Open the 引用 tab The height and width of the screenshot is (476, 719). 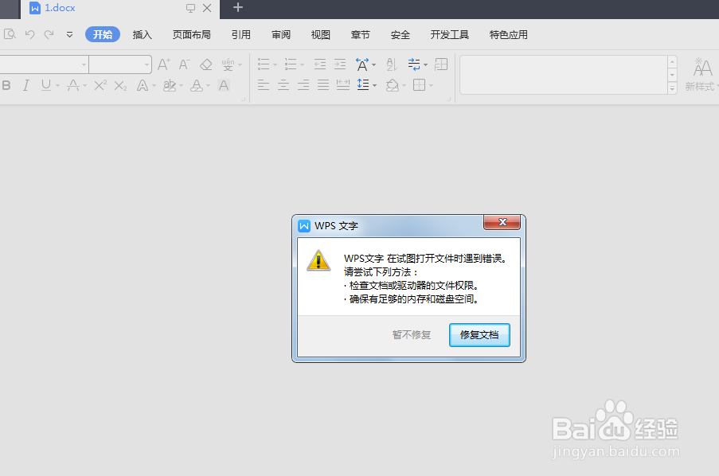(241, 34)
